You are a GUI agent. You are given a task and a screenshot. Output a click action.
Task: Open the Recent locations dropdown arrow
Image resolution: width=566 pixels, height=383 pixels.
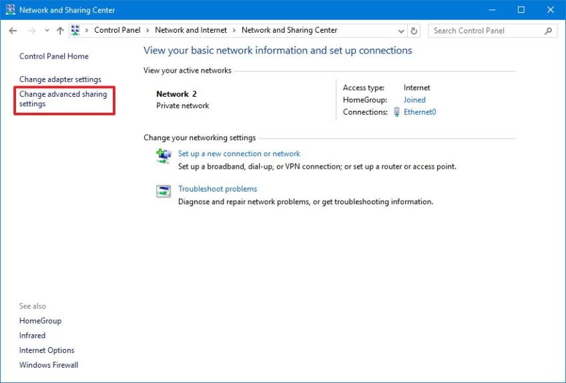[x=47, y=31]
